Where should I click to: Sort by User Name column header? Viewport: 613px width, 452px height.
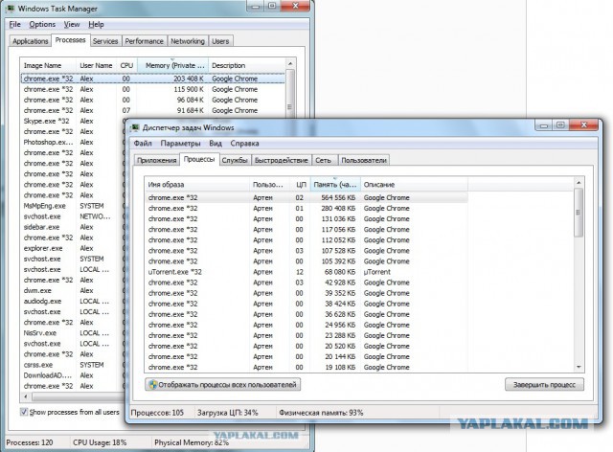click(96, 65)
